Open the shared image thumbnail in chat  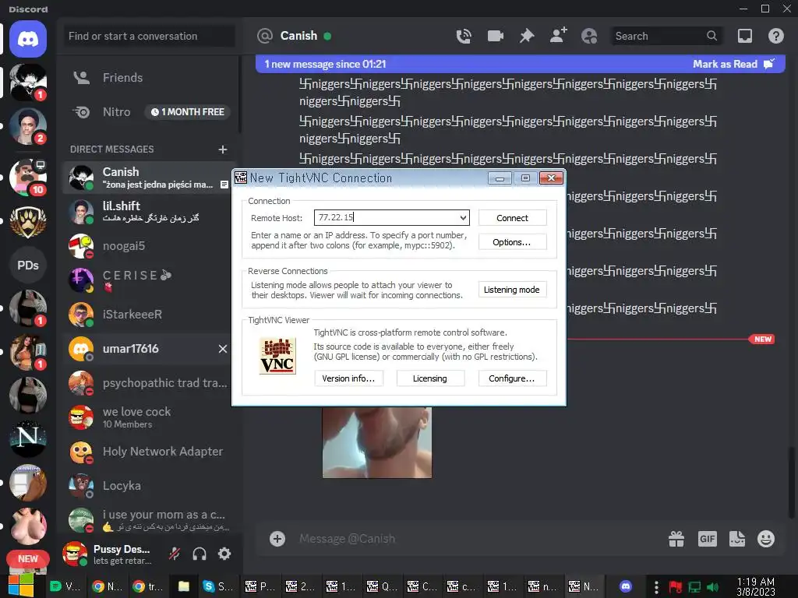coord(377,442)
